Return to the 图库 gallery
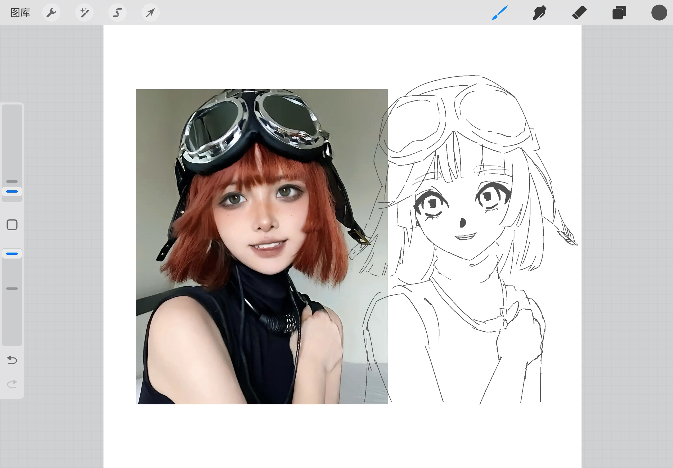 click(x=20, y=13)
